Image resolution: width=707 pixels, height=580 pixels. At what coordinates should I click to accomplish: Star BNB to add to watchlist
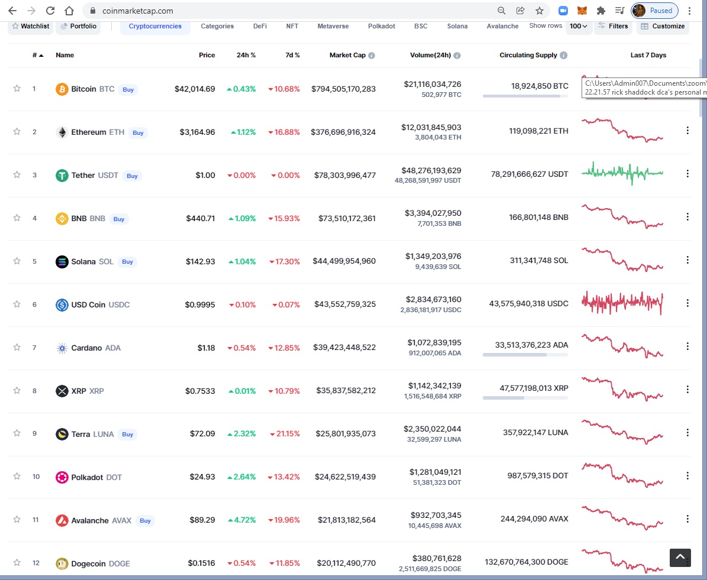(x=17, y=218)
